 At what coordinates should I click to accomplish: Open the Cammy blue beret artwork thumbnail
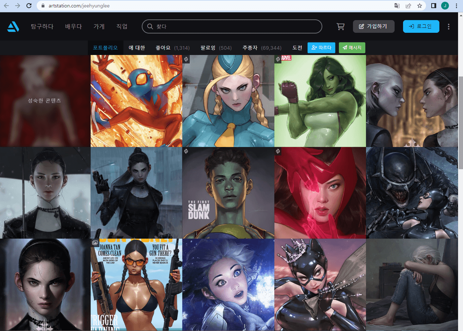(x=228, y=101)
